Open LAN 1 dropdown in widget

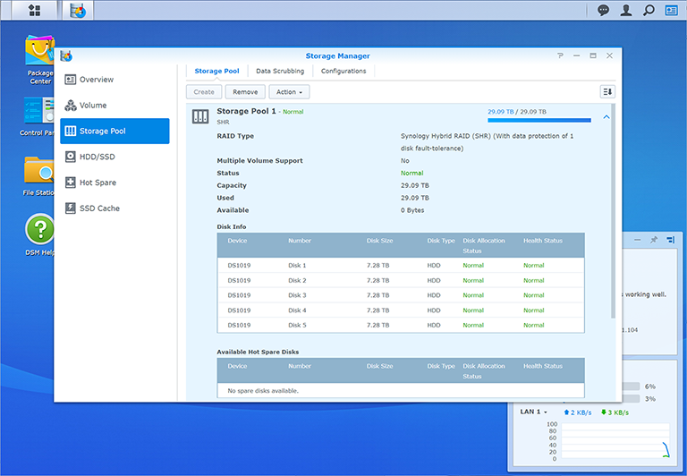[x=533, y=412]
